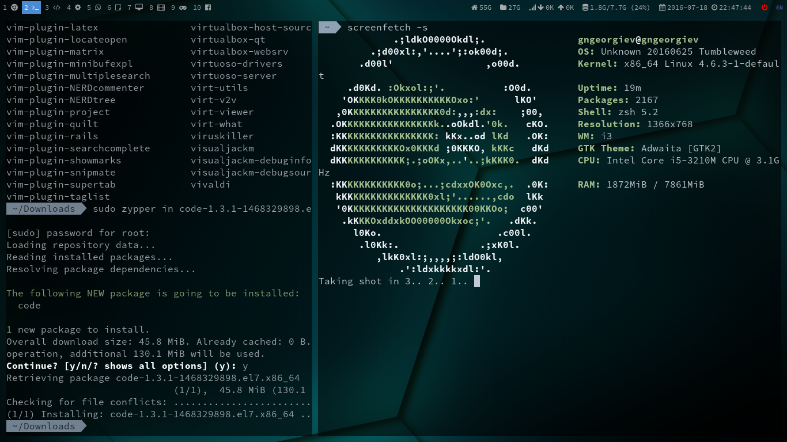Click 'vim-plugin-taglist' entry
Viewport: 787px width, 442px height.
(x=58, y=197)
